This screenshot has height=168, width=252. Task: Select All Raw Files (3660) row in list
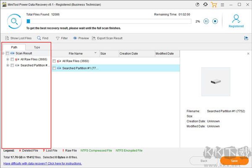[116, 61]
